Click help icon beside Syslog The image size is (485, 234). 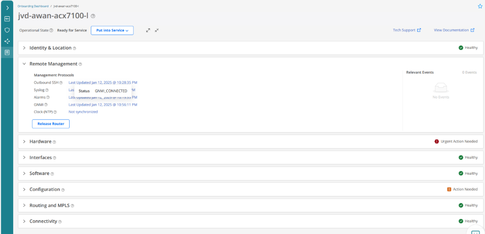pos(47,90)
